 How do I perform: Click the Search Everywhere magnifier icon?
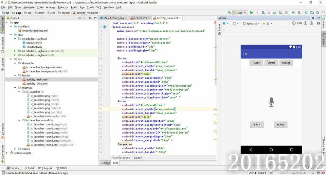318,13
